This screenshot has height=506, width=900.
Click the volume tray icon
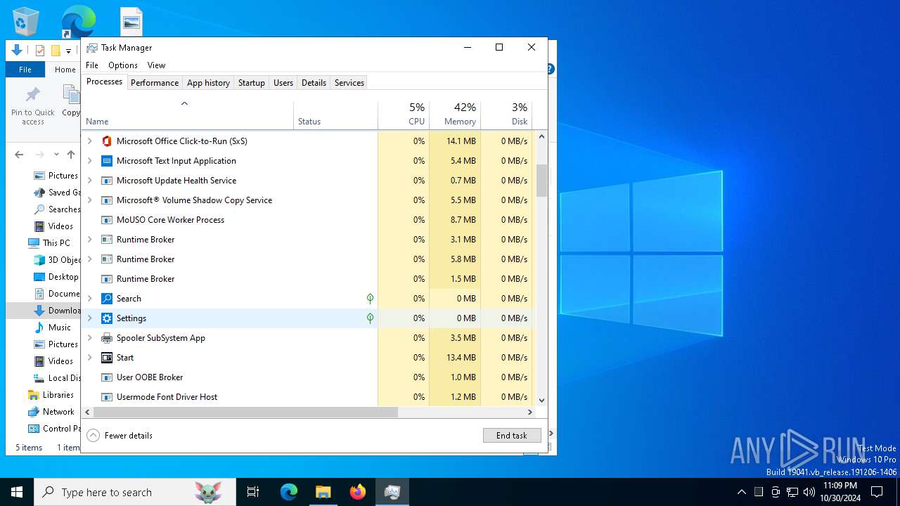(809, 491)
